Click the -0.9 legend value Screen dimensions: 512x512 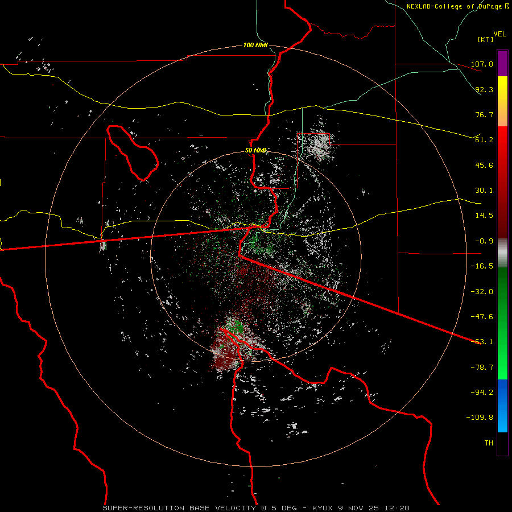484,241
